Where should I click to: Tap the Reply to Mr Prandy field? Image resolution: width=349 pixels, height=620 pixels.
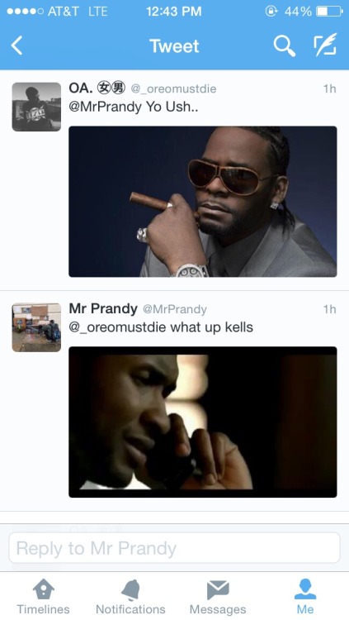click(174, 547)
